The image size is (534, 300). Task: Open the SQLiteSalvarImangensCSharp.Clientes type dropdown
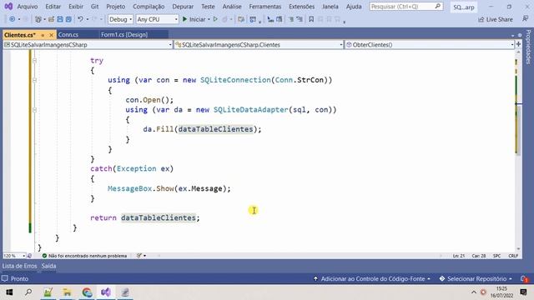259,44
